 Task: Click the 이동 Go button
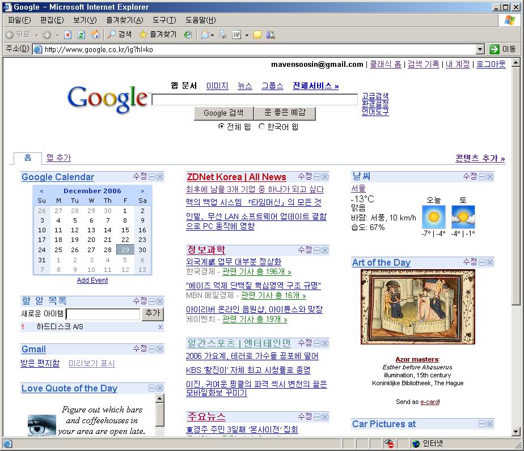502,49
